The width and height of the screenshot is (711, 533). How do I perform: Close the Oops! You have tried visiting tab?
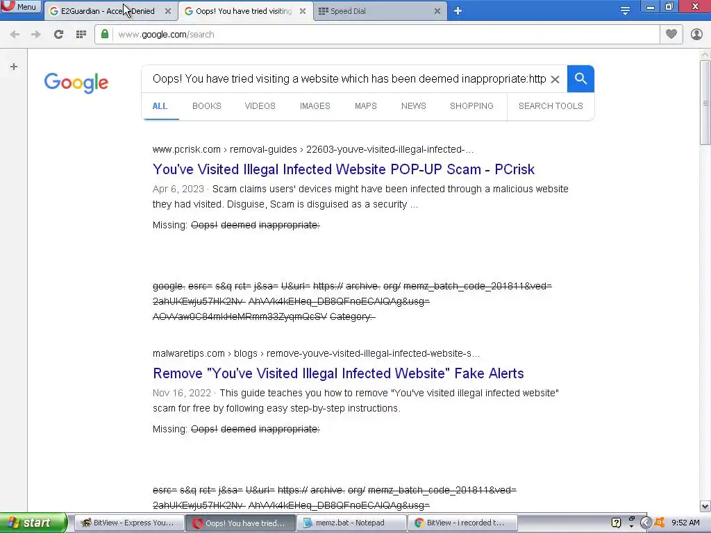[303, 11]
